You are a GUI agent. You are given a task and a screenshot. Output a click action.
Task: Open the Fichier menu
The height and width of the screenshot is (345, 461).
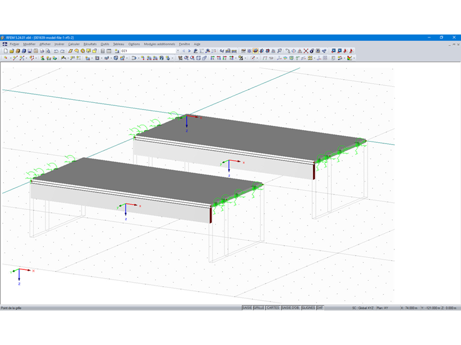point(15,44)
